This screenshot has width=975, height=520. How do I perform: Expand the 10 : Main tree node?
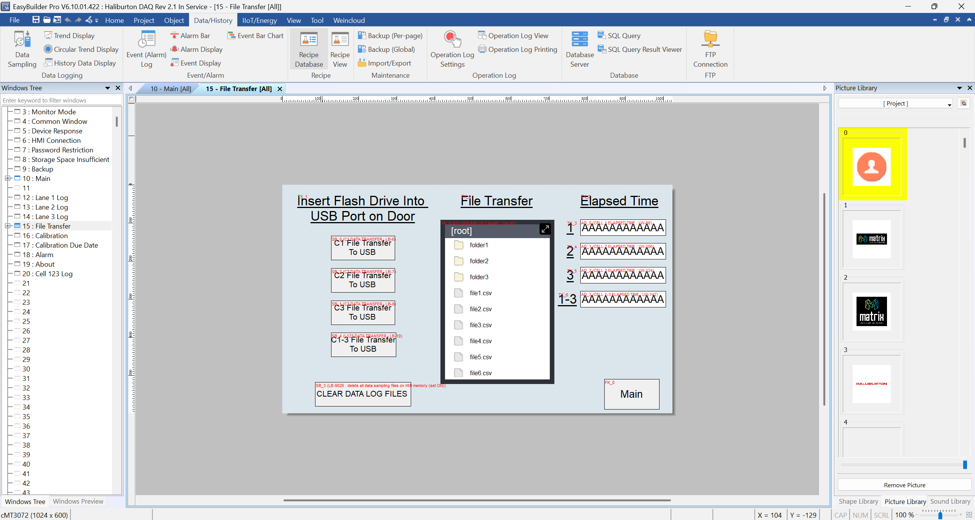pyautogui.click(x=8, y=178)
